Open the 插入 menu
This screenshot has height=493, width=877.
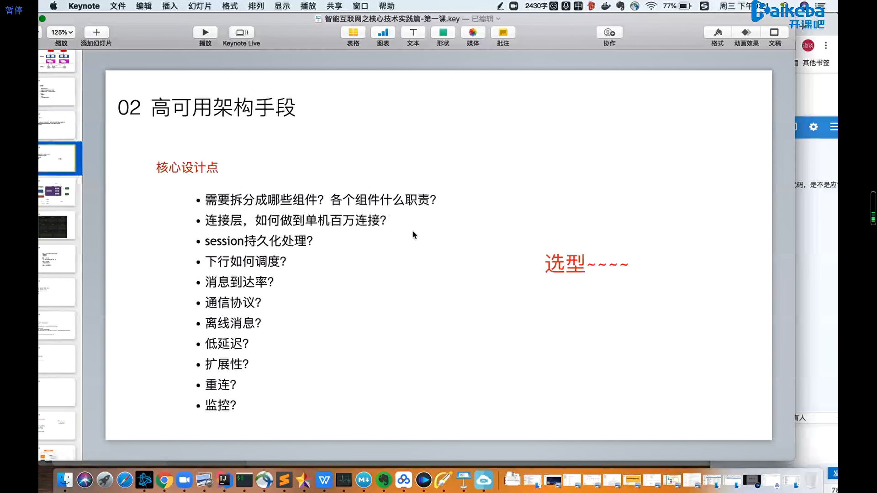[169, 6]
